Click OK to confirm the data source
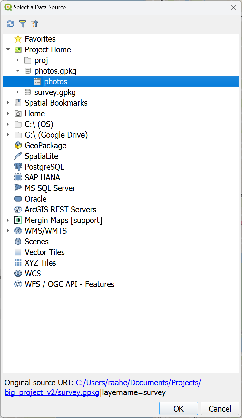Image resolution: width=242 pixels, height=418 pixels. point(179,409)
